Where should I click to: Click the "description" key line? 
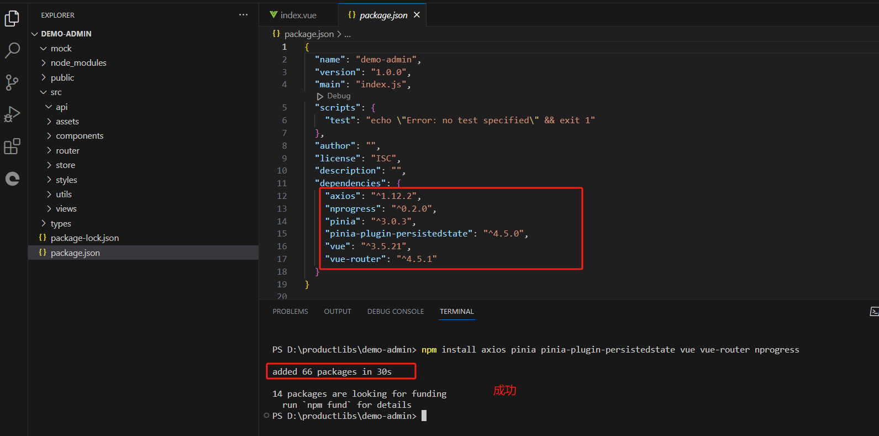tap(360, 171)
